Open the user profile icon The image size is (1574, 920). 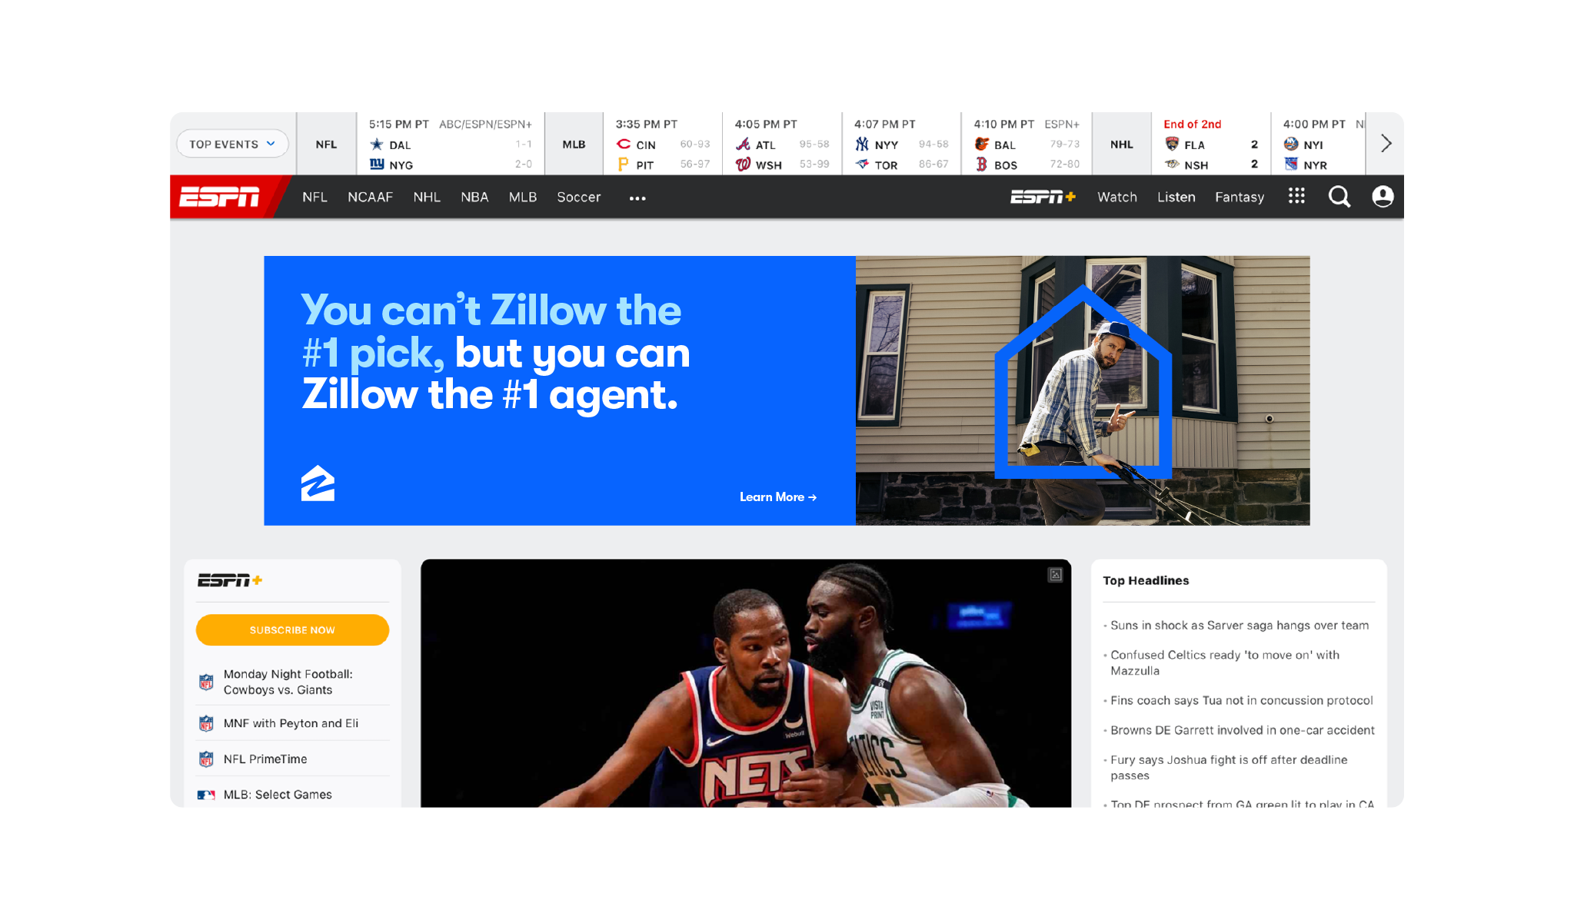[x=1383, y=197]
